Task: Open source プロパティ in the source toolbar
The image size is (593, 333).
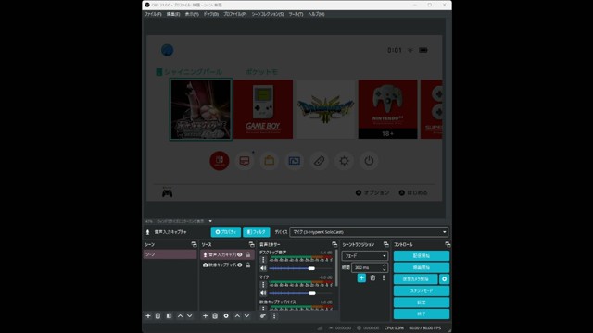Action: coord(226,232)
